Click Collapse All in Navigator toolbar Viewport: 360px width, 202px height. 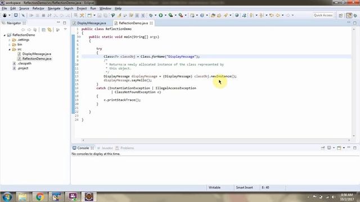tap(43, 30)
